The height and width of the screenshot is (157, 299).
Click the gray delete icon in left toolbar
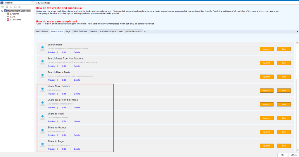(x=7, y=6)
